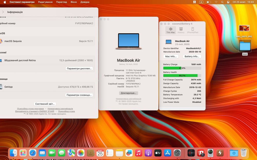Open Calendar from the Dock
The width and height of the screenshot is (257, 160).
100,153
